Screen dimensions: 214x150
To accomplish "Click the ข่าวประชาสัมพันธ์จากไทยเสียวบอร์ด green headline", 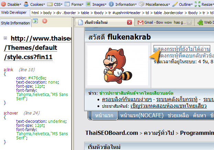I will [x=136, y=93].
